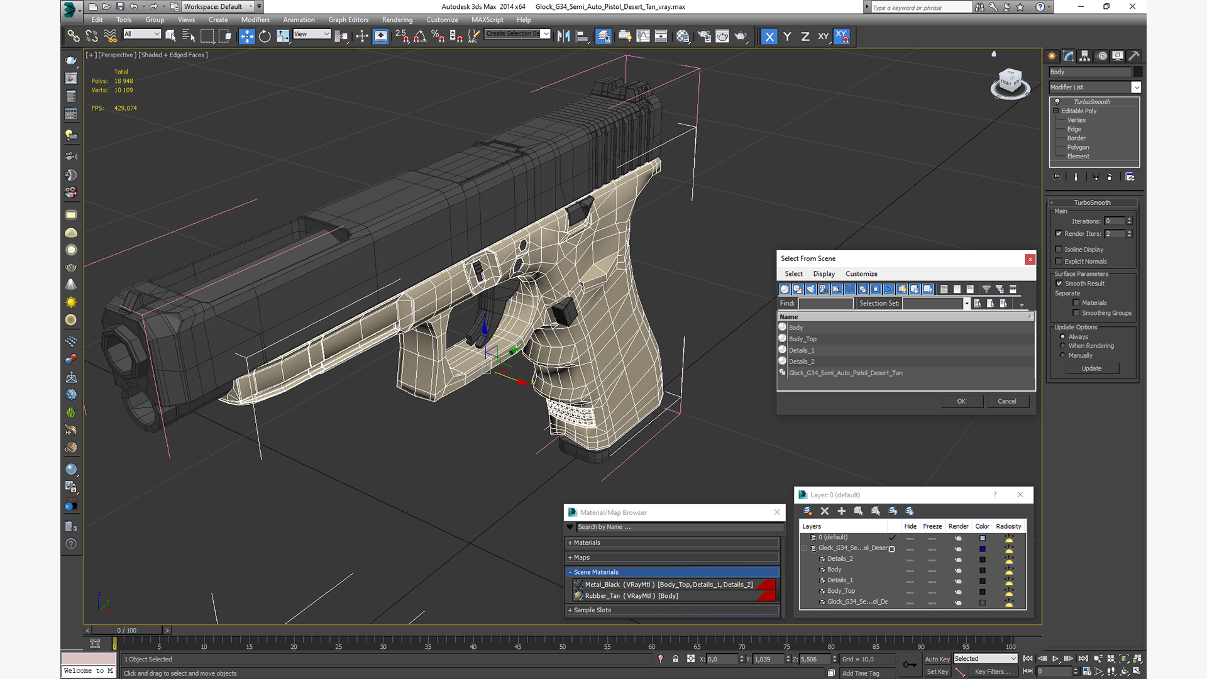
Task: Enable the Explicit Normals checkbox
Action: point(1059,262)
